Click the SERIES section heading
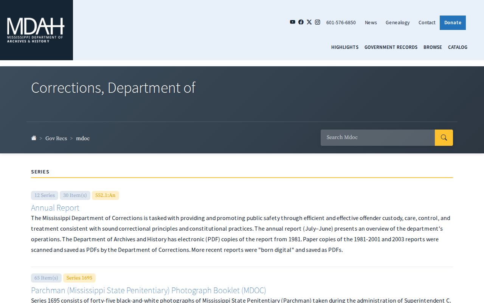This screenshot has width=484, height=303. tap(40, 172)
